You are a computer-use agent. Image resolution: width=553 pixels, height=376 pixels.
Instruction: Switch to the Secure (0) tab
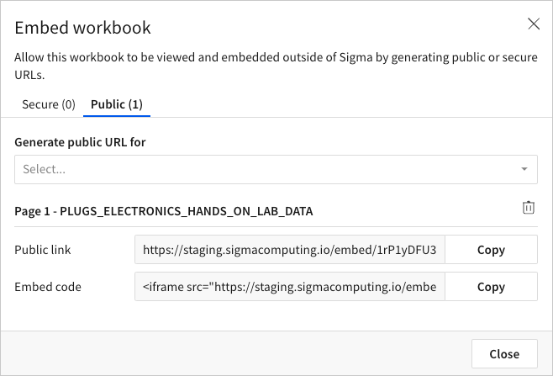49,104
